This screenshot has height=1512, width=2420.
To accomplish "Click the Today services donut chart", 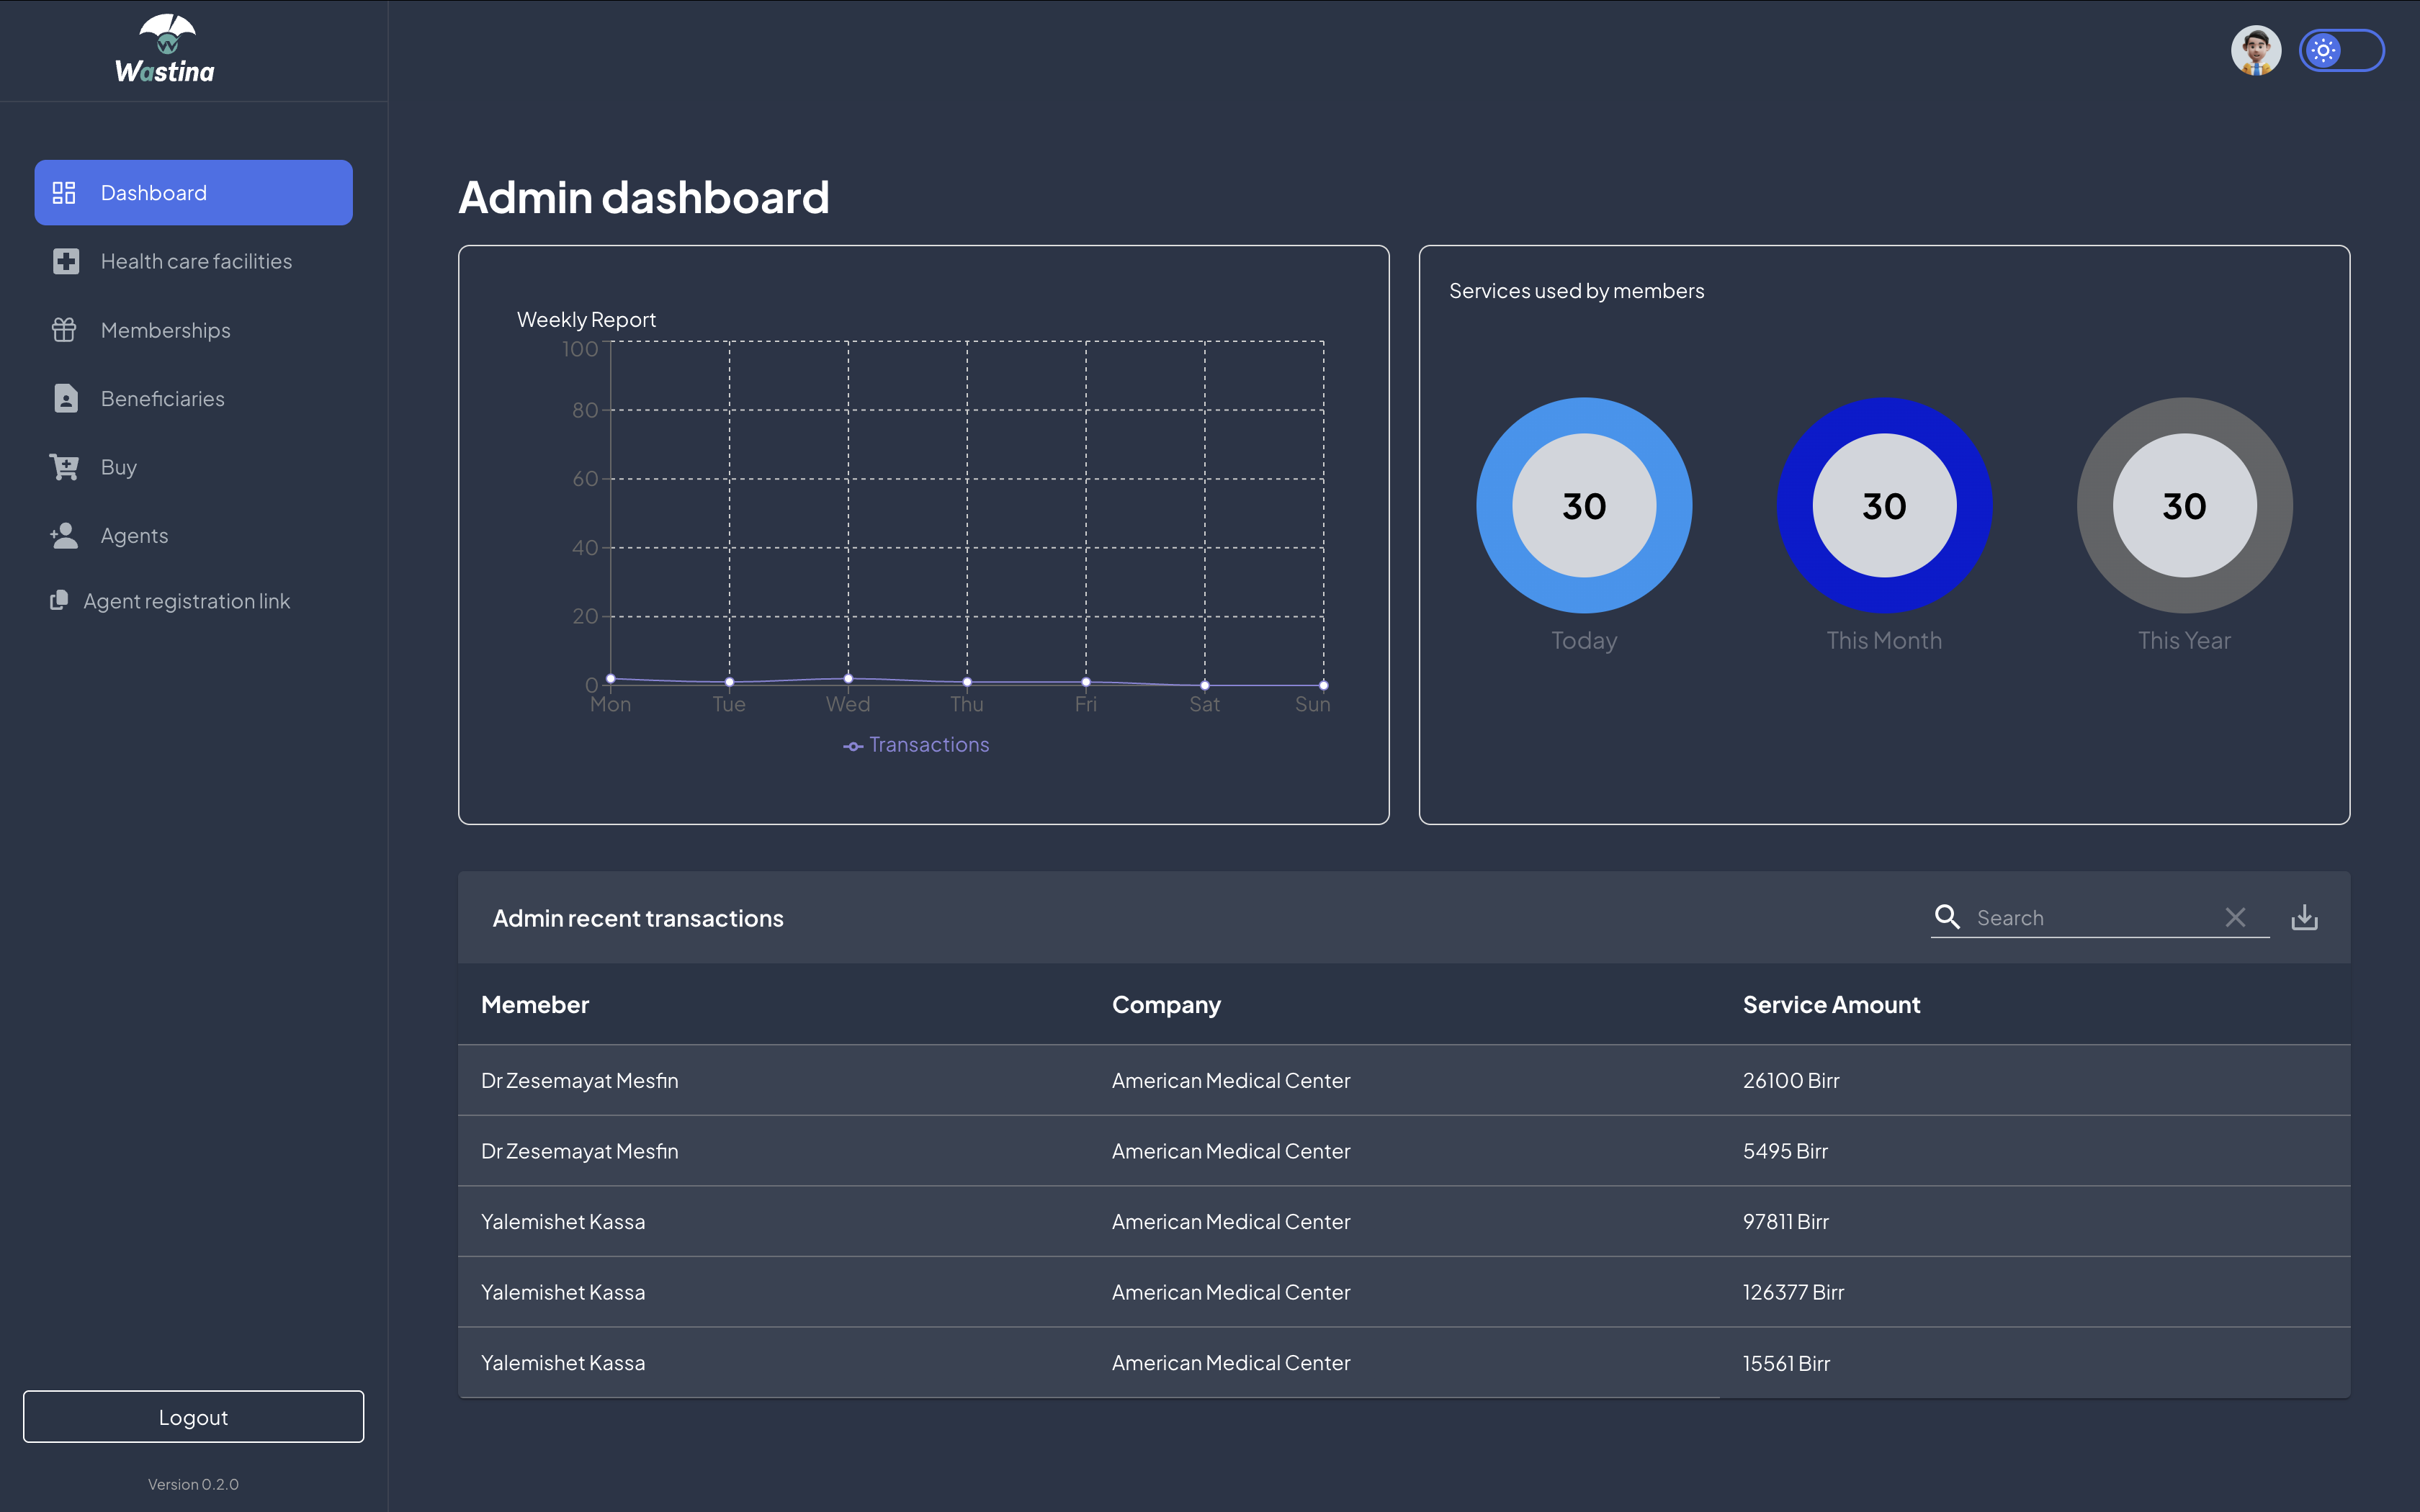I will click(1583, 506).
